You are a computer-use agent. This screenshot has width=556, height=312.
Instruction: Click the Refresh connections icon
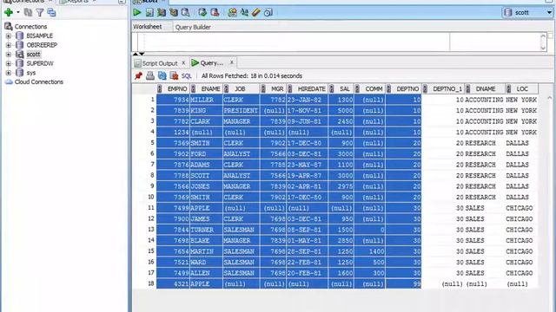[x=28, y=12]
